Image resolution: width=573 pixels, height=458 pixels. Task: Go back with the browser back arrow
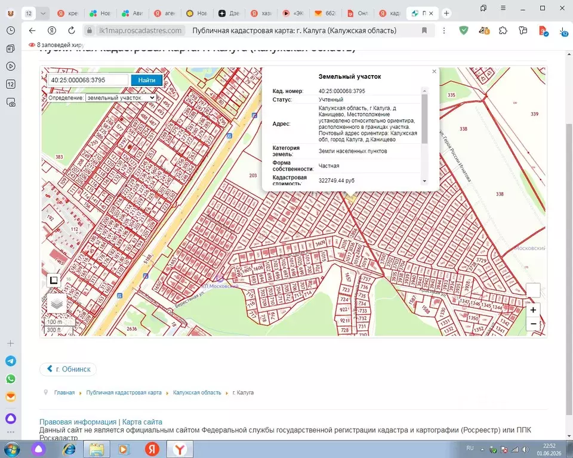click(32, 30)
